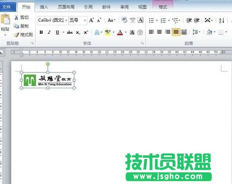
Task: Click the 剪切 (Cut) button
Action: click(x=22, y=17)
